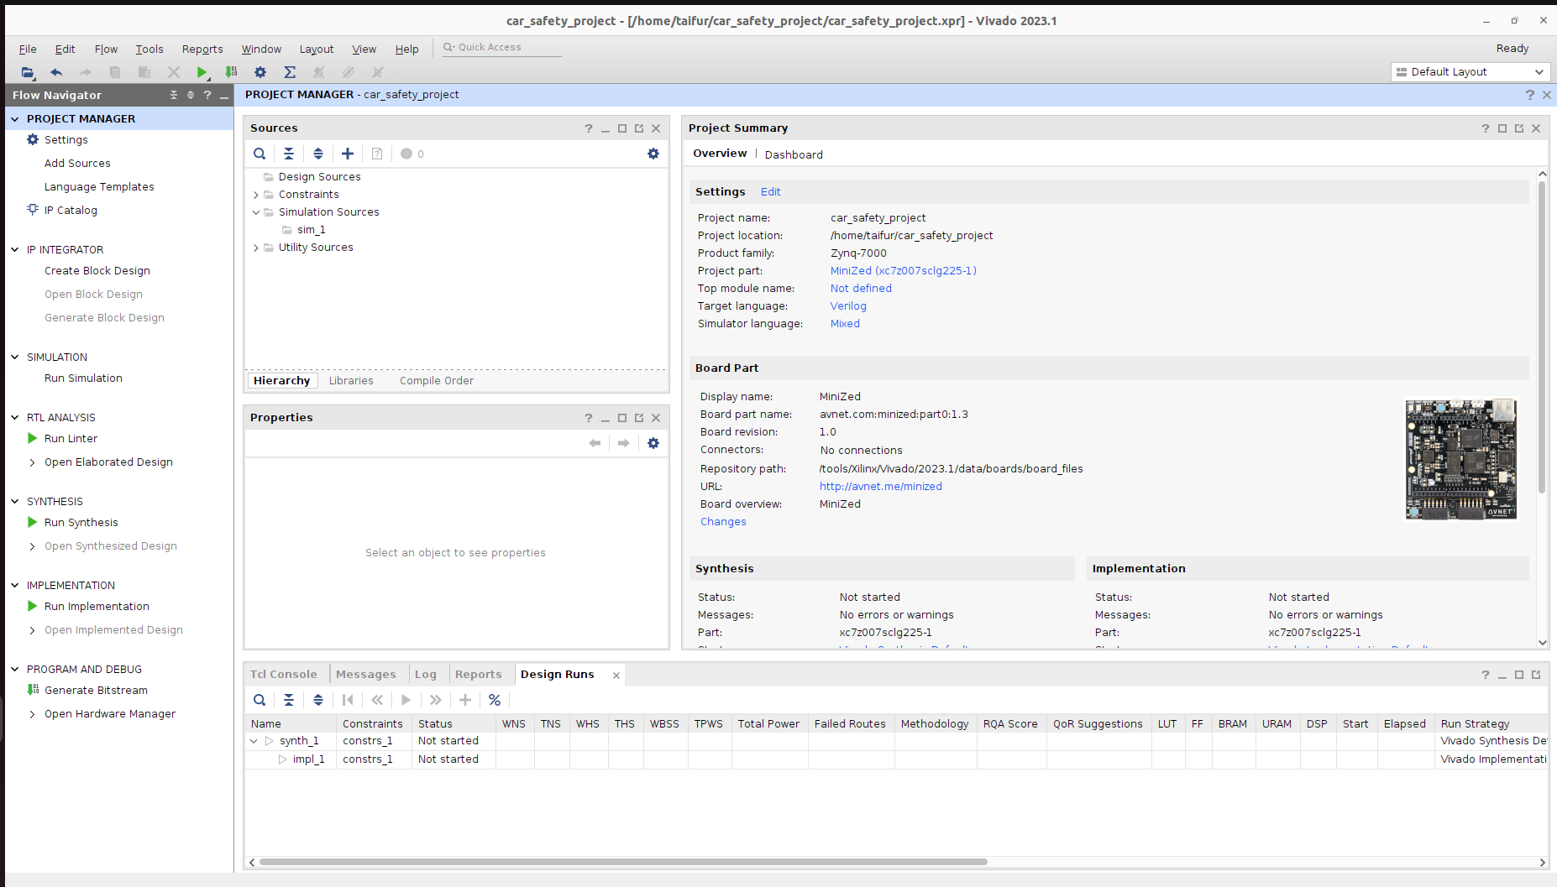The width and height of the screenshot is (1557, 887).
Task: Click Generate Bitstream in Flow Navigator
Action: [x=96, y=691]
